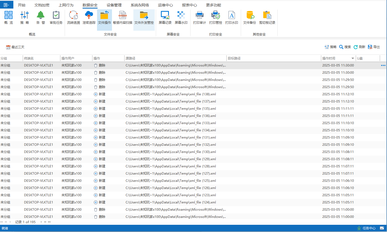Viewport: 387px width, 232px height.
Task: Expand the 操作时间 column sort dropdown
Action: click(353, 58)
